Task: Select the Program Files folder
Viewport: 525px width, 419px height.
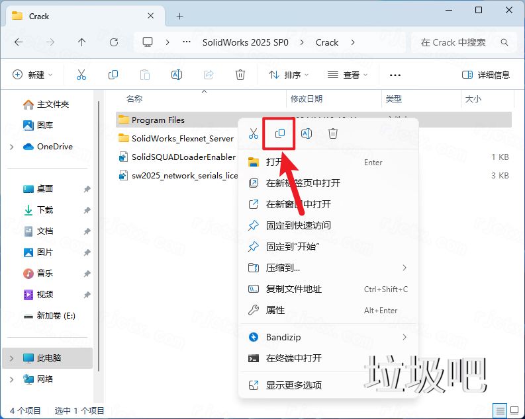Action: pos(158,120)
